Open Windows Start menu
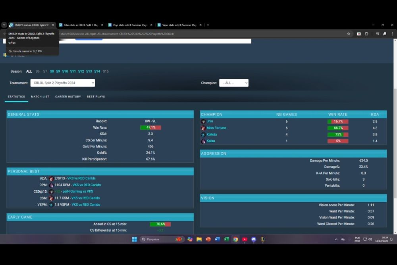The image size is (397, 265). [135, 240]
